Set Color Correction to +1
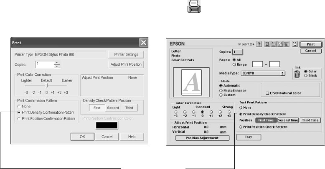 click(211, 112)
